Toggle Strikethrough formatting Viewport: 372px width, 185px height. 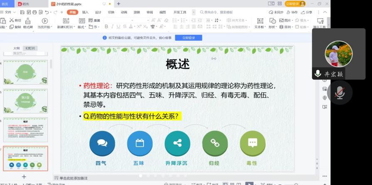(124, 27)
